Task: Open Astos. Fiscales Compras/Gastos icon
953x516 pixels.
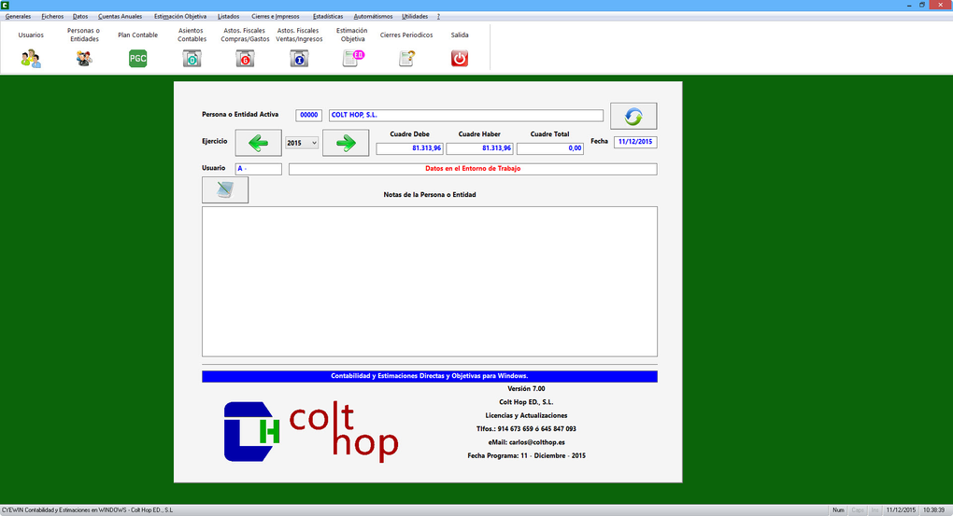Action: point(245,58)
